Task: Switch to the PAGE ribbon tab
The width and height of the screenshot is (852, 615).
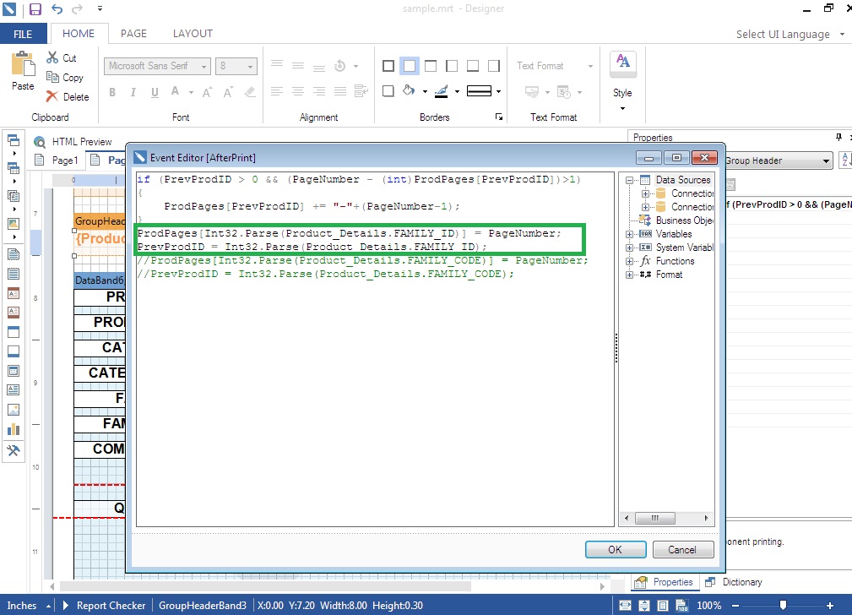Action: tap(133, 34)
